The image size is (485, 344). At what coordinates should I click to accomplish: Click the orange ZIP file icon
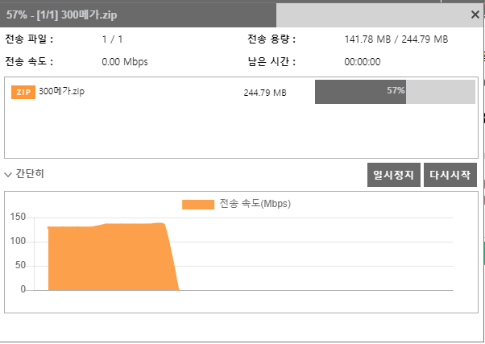tap(23, 92)
